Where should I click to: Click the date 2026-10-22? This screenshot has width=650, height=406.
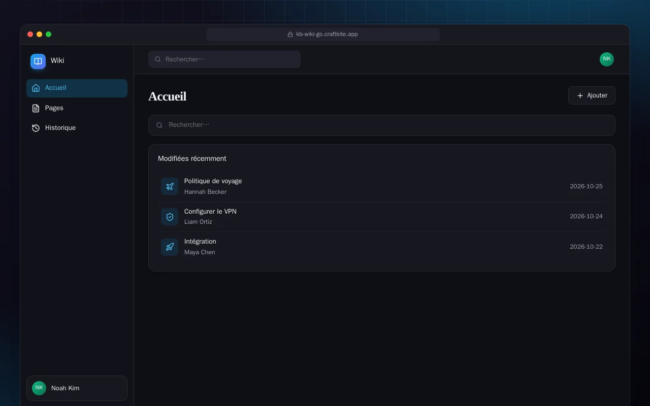586,247
